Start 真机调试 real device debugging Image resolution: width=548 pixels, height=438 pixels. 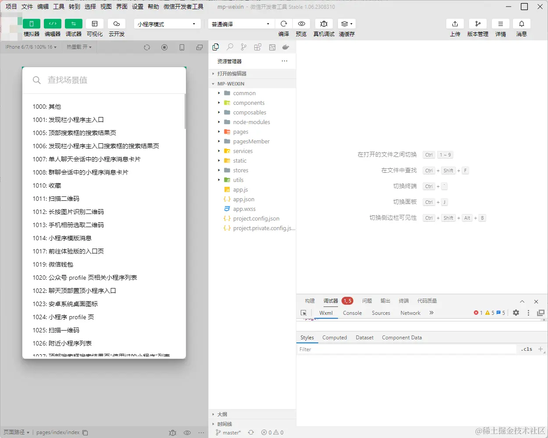[324, 24]
